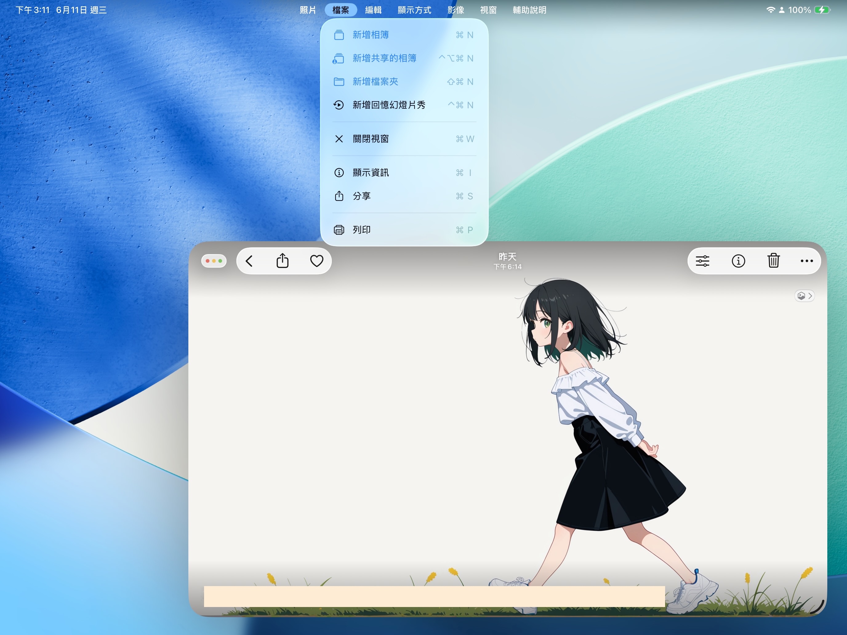
Task: Choose 新增相簿 from the menu
Action: click(x=404, y=35)
